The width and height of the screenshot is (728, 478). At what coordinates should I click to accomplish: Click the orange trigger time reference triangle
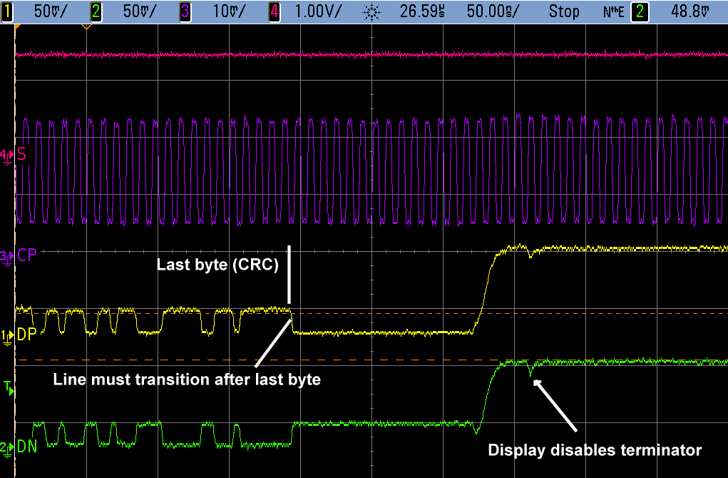pos(86,26)
